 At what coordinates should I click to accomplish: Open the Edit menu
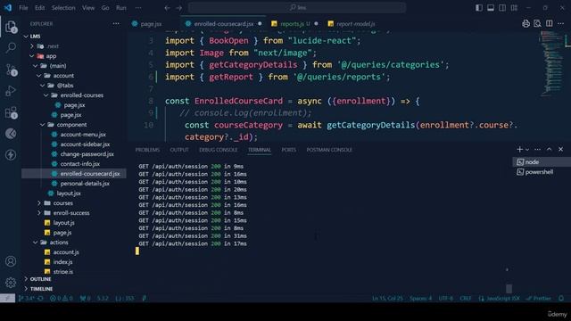[x=39, y=8]
